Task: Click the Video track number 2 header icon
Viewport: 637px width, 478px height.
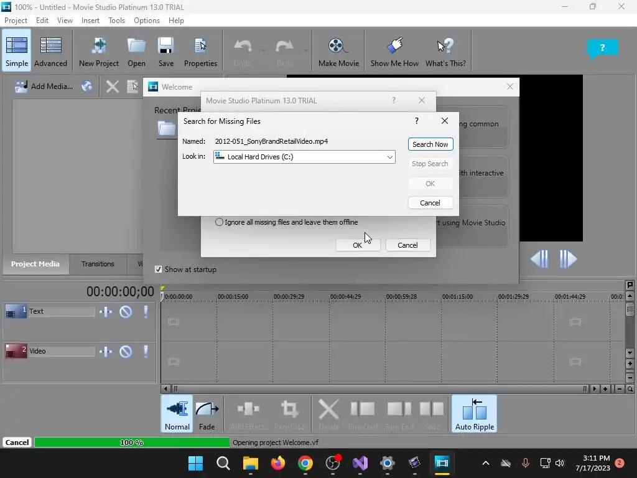Action: coord(16,352)
